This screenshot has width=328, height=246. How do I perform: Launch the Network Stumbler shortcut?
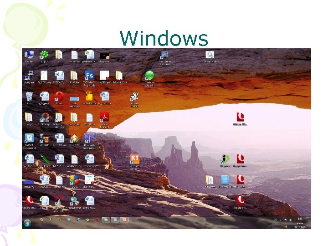[x=59, y=204]
